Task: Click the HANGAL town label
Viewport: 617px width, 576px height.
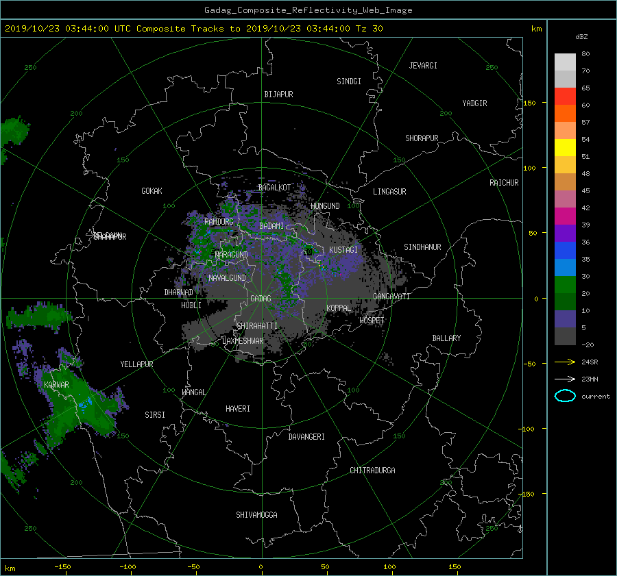Action: (193, 392)
